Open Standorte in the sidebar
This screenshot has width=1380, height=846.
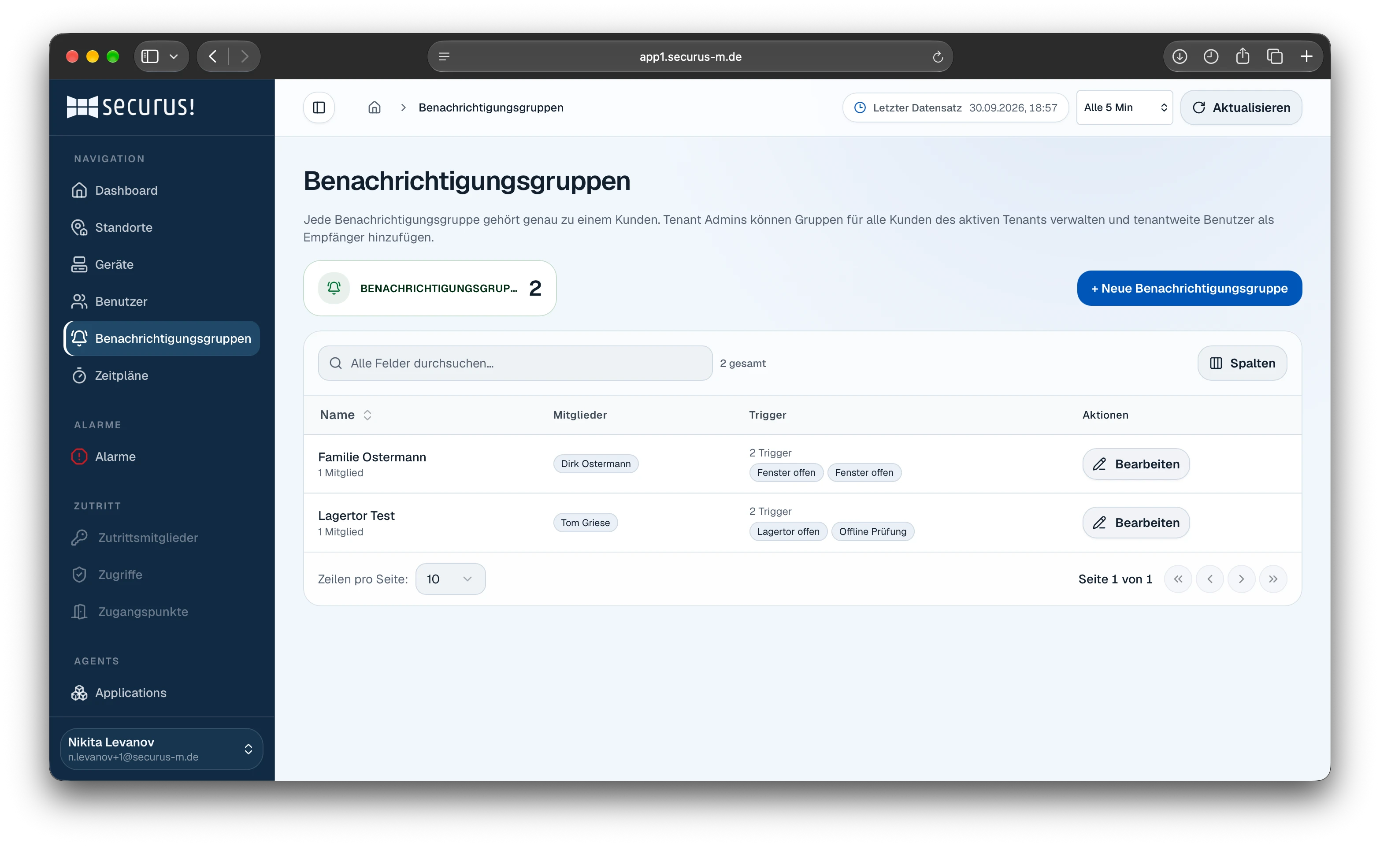[x=162, y=227]
